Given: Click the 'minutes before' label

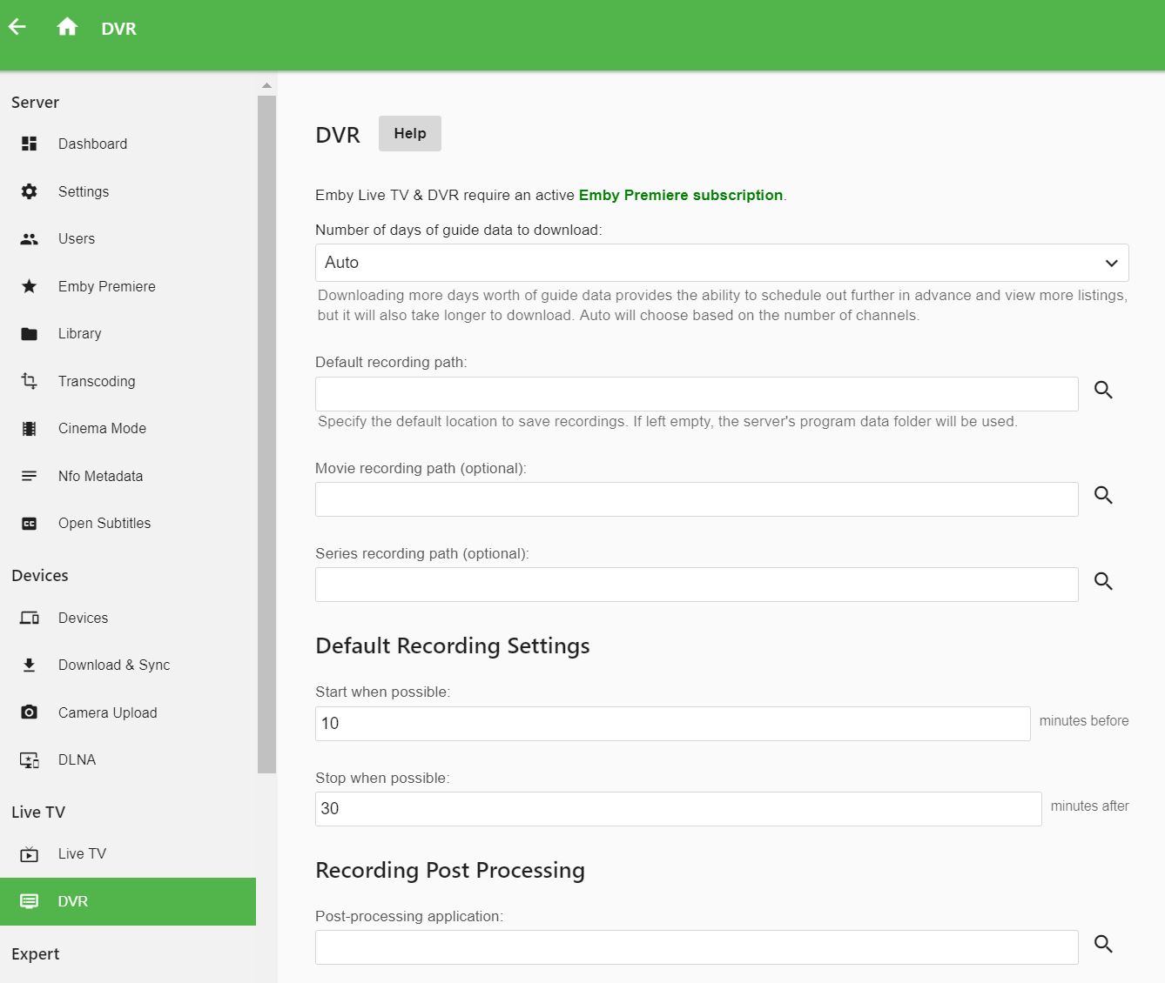Looking at the screenshot, I should coord(1084,720).
